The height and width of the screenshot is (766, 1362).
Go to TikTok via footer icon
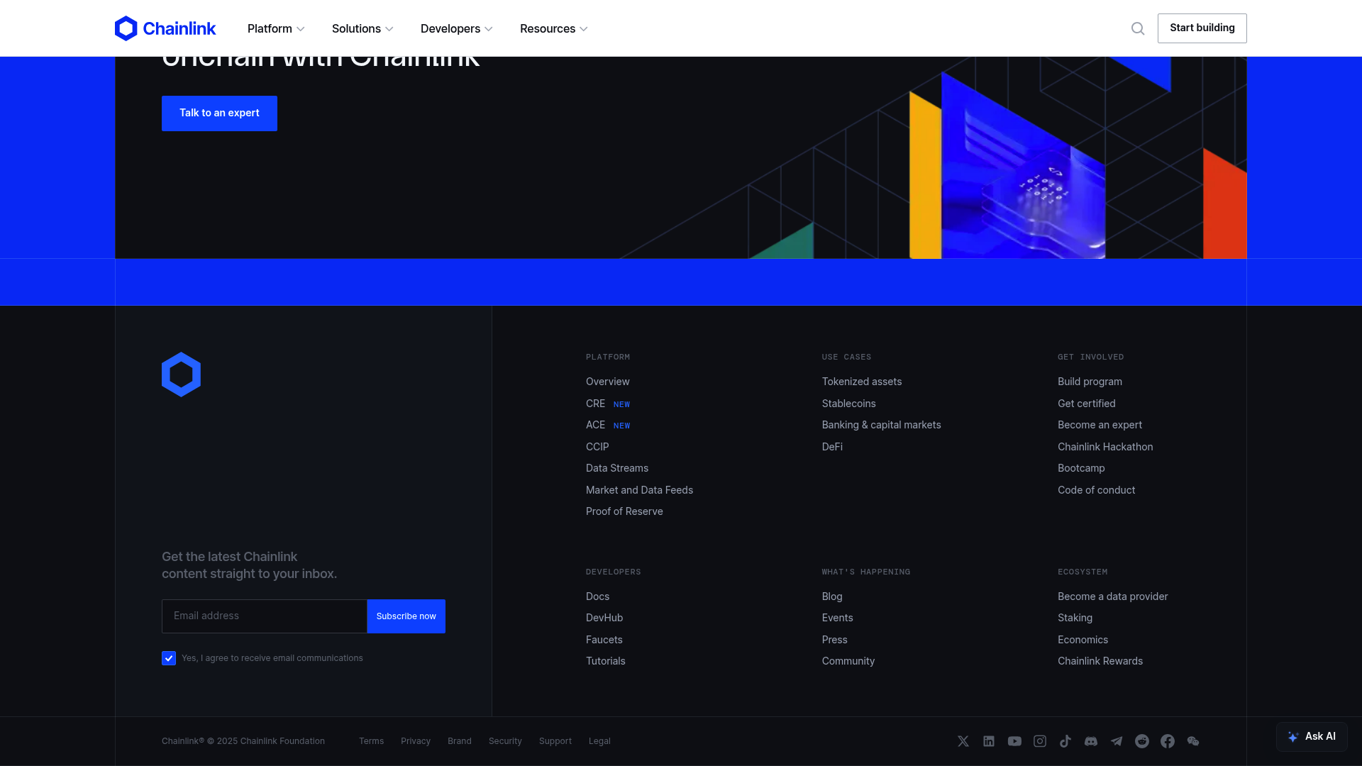click(1065, 741)
